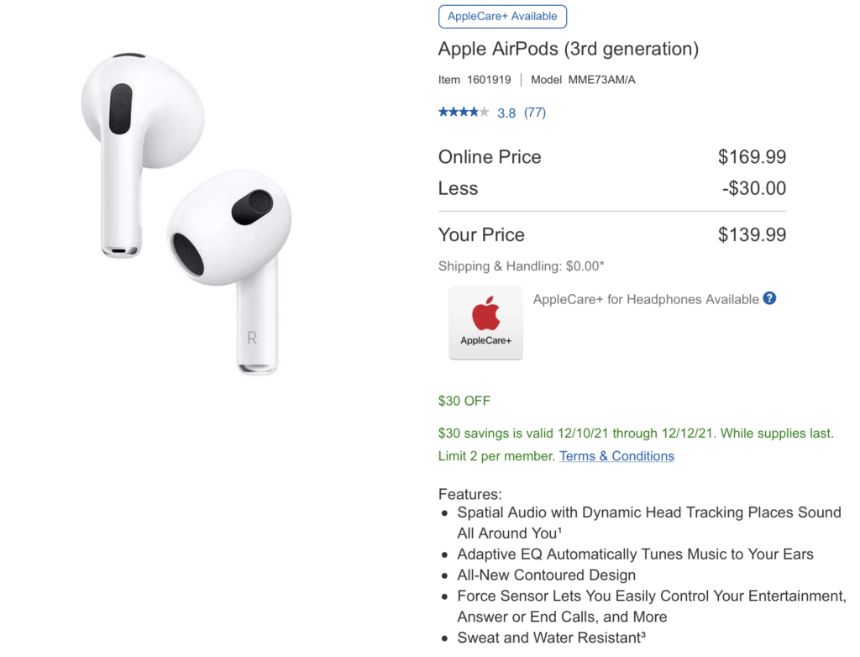
Task: Click the red Apple logo AppleCare+ tile
Action: (x=485, y=323)
